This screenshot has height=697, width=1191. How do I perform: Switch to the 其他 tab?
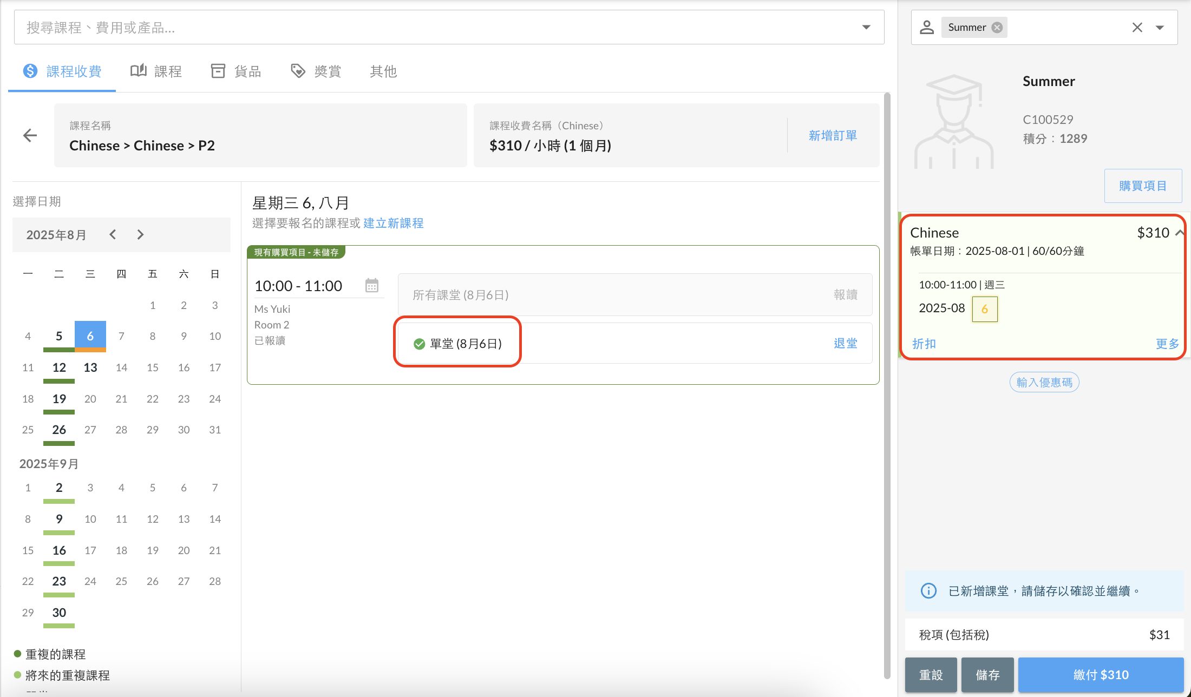[383, 71]
